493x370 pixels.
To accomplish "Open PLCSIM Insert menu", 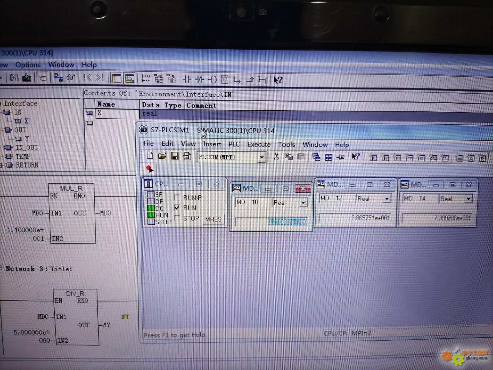I will point(212,144).
